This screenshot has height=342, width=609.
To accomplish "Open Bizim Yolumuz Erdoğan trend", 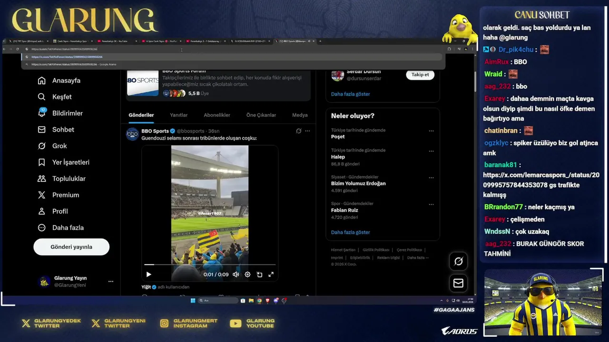I will coord(358,183).
